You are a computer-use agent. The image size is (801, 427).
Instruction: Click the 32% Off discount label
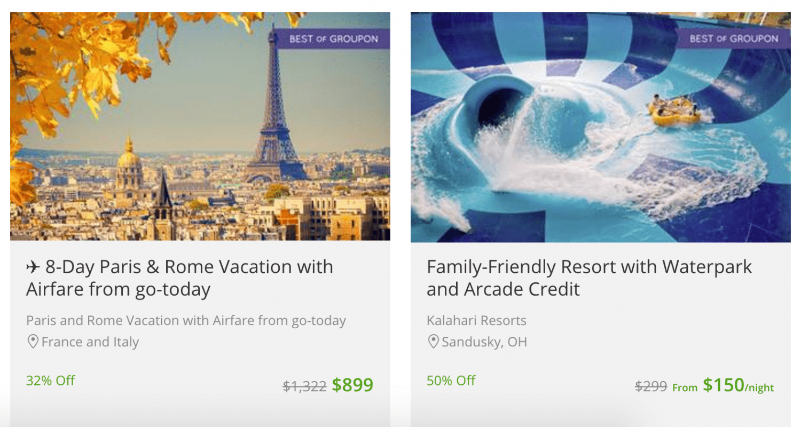click(51, 381)
